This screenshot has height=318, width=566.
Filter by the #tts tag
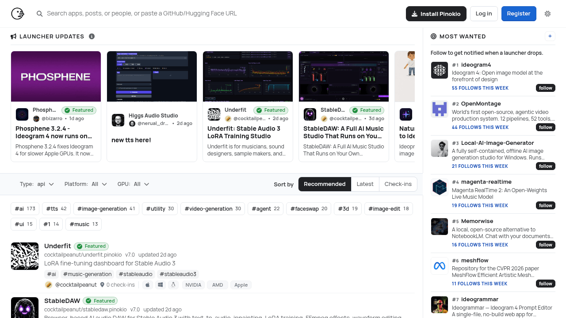(x=57, y=209)
